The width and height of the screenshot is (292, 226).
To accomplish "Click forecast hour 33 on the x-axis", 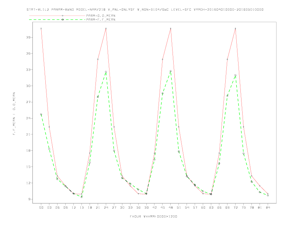I will pos(130,208).
